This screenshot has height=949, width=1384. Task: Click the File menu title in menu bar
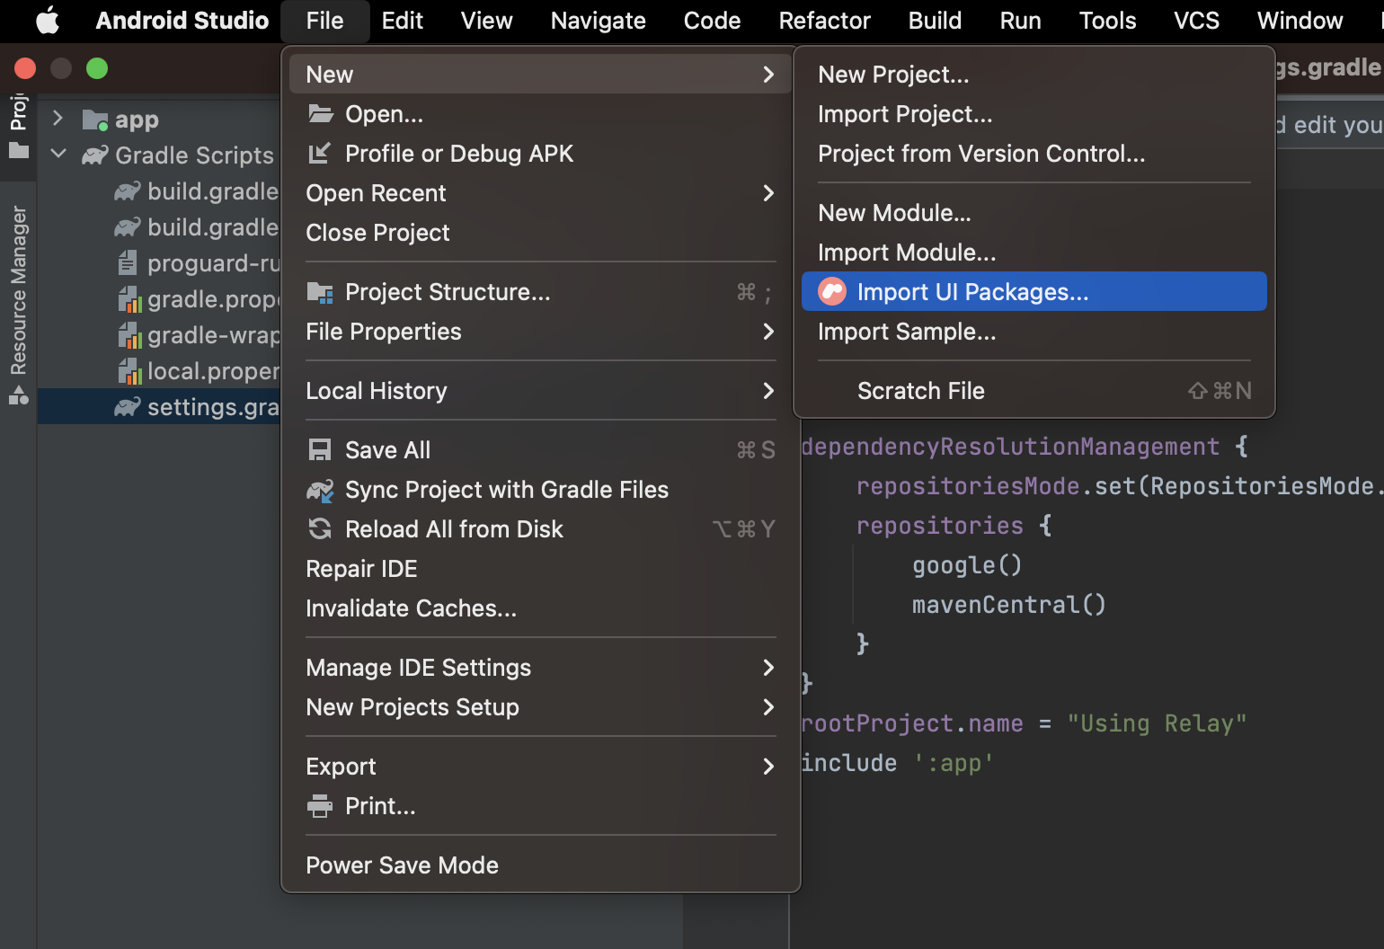tap(324, 21)
